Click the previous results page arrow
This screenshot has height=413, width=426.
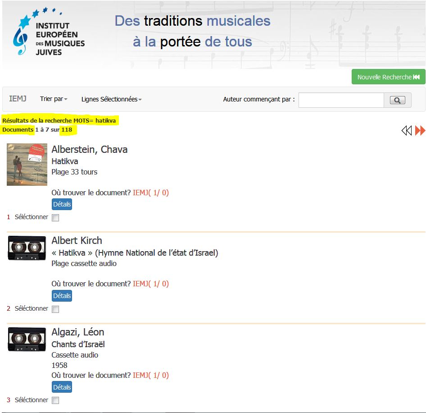pos(407,131)
